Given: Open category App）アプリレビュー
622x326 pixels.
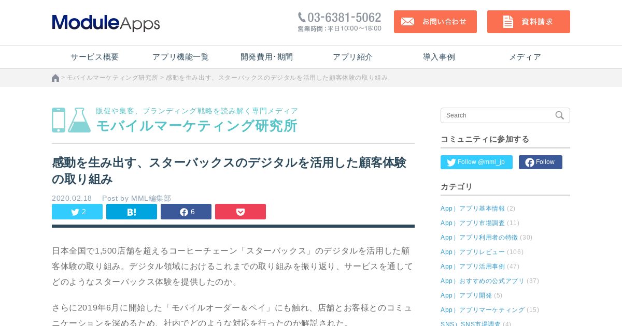Looking at the screenshot, I should click(x=473, y=252).
